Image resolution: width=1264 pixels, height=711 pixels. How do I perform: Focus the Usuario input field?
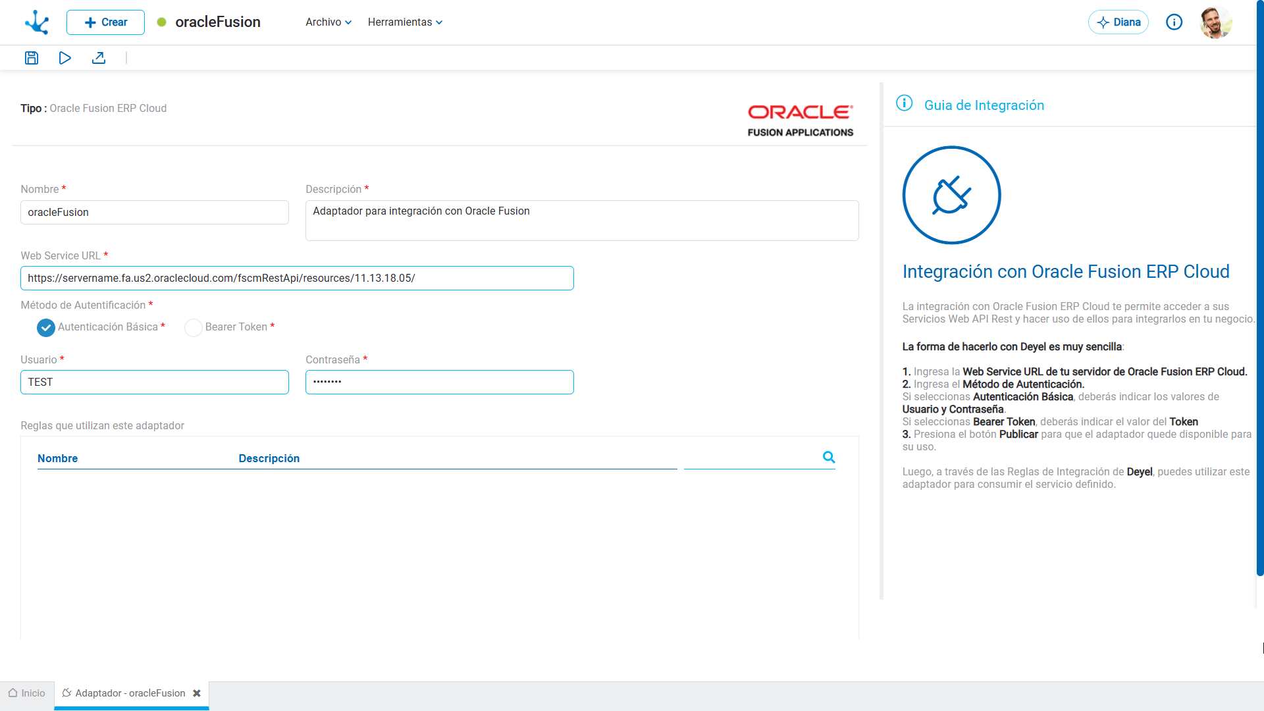tap(155, 382)
